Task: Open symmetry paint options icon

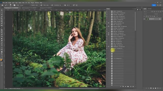Action: 77,5
